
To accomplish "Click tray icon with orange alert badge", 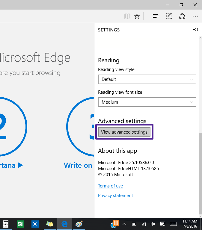I will (x=114, y=224).
